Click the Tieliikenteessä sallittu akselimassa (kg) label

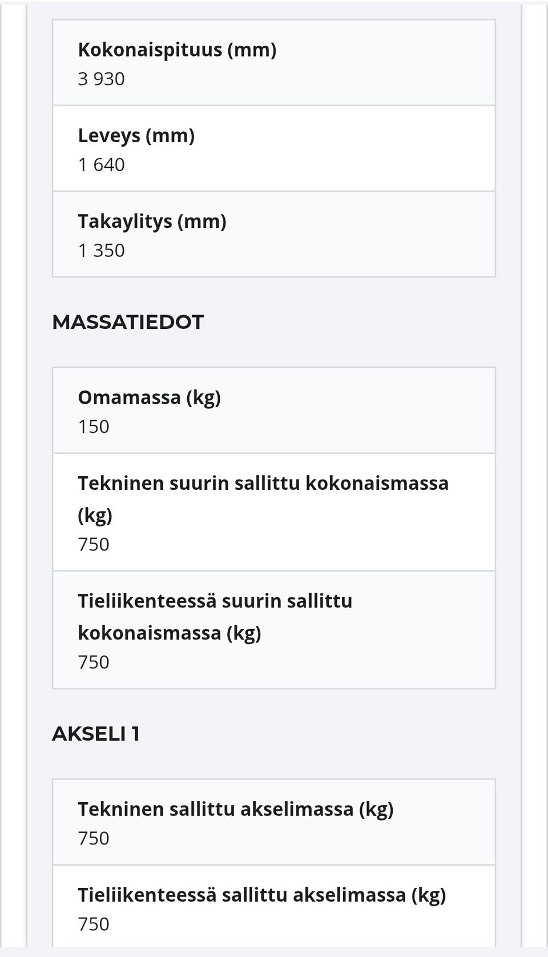click(x=261, y=895)
